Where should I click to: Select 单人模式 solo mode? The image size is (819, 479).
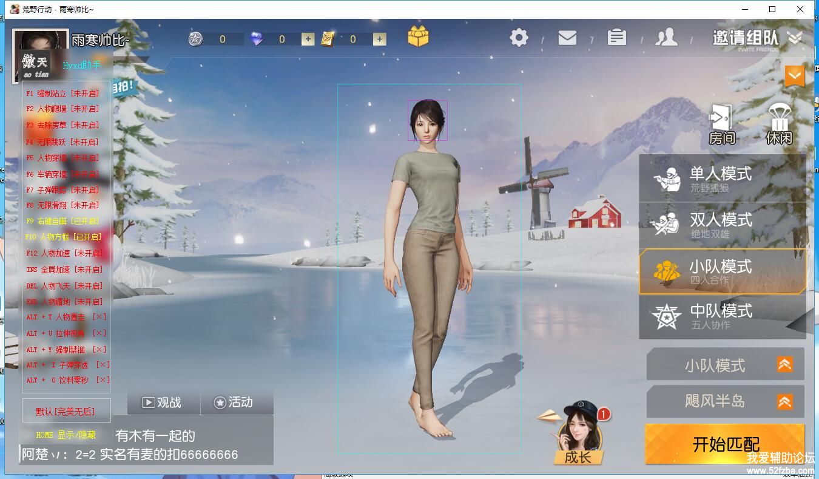722,178
